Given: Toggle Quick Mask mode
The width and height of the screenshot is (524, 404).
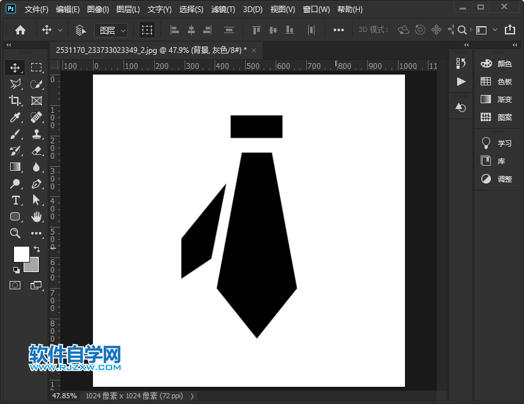Looking at the screenshot, I should point(15,285).
